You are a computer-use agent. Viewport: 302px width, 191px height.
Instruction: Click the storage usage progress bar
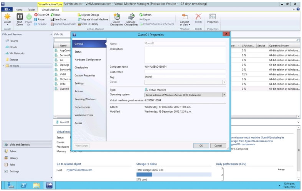(x=174, y=174)
